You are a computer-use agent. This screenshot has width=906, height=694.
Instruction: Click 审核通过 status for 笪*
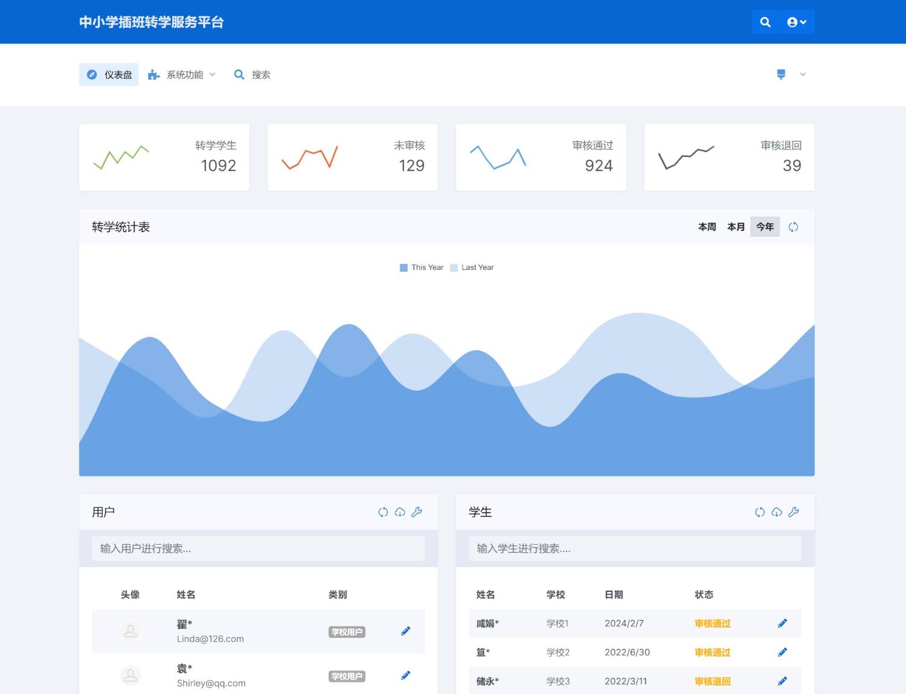click(x=713, y=652)
